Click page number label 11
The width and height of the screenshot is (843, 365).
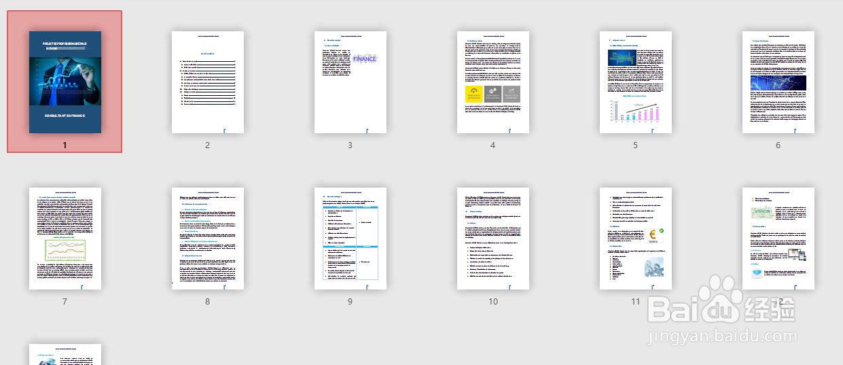pos(635,302)
